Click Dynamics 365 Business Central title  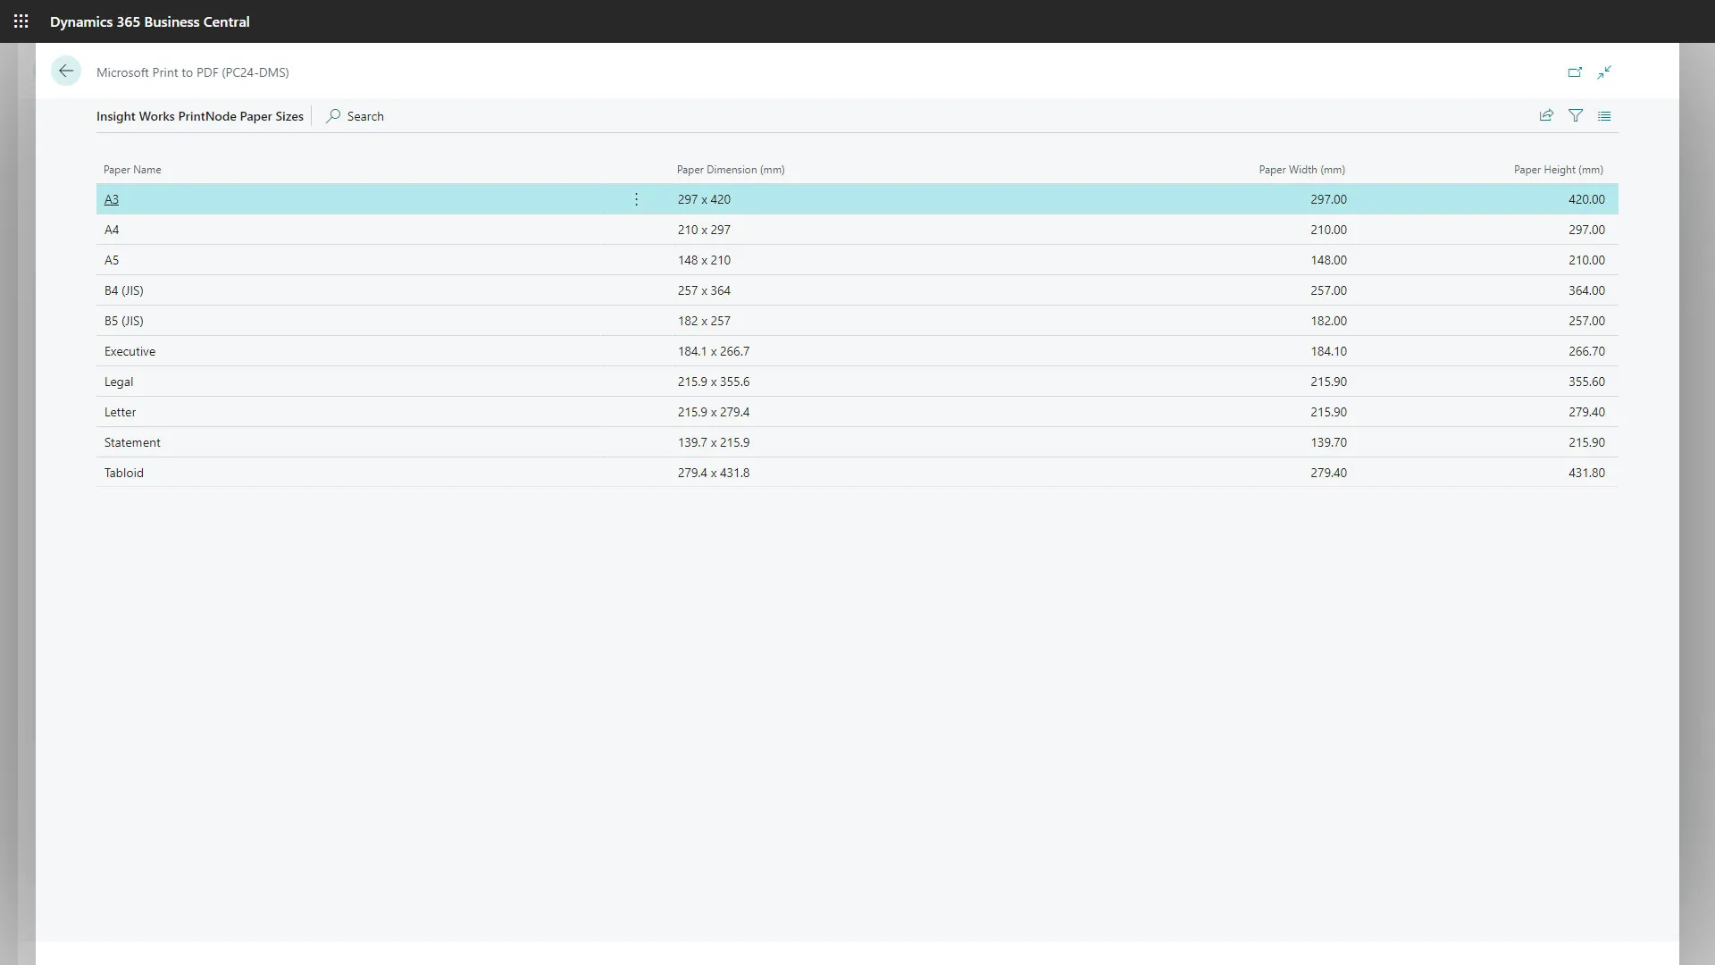[x=150, y=21]
